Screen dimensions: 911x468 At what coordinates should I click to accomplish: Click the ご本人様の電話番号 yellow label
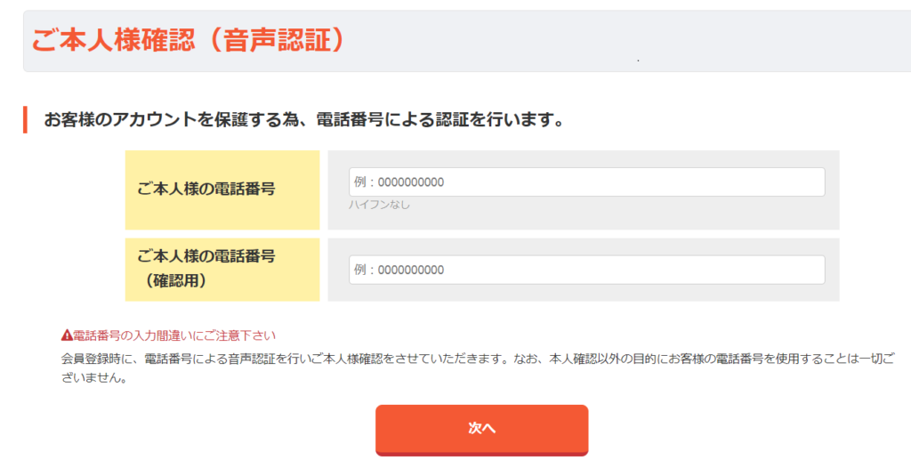click(222, 190)
